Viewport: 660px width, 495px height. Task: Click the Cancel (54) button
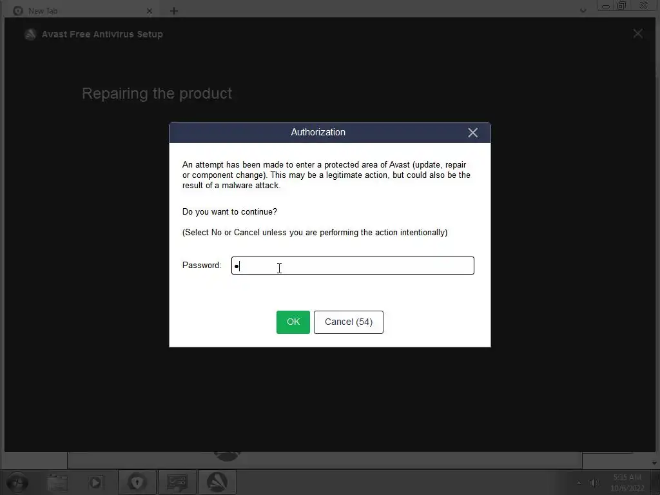click(349, 322)
